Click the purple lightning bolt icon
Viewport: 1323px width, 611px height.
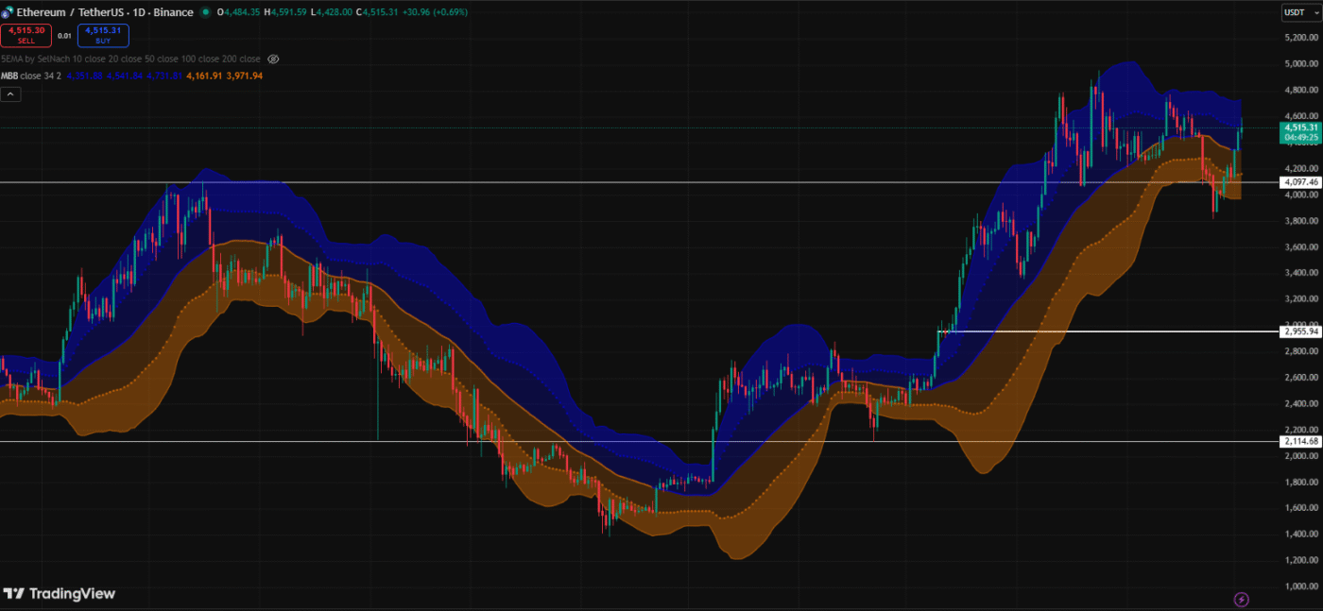pos(1242,599)
